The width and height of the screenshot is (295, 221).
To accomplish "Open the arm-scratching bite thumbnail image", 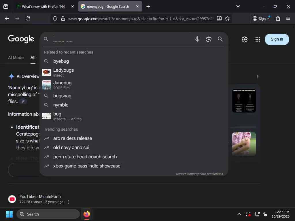I will [x=244, y=144].
